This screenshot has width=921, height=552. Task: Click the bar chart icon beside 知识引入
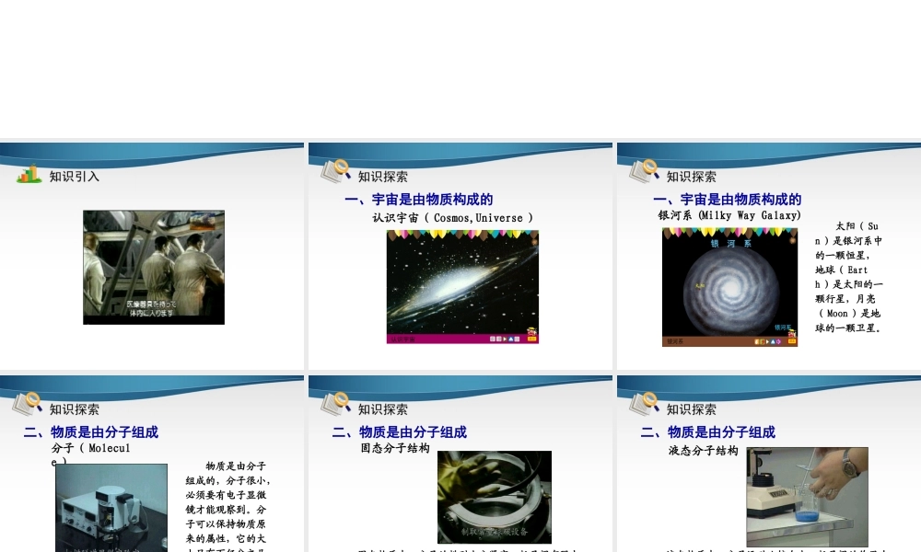29,174
